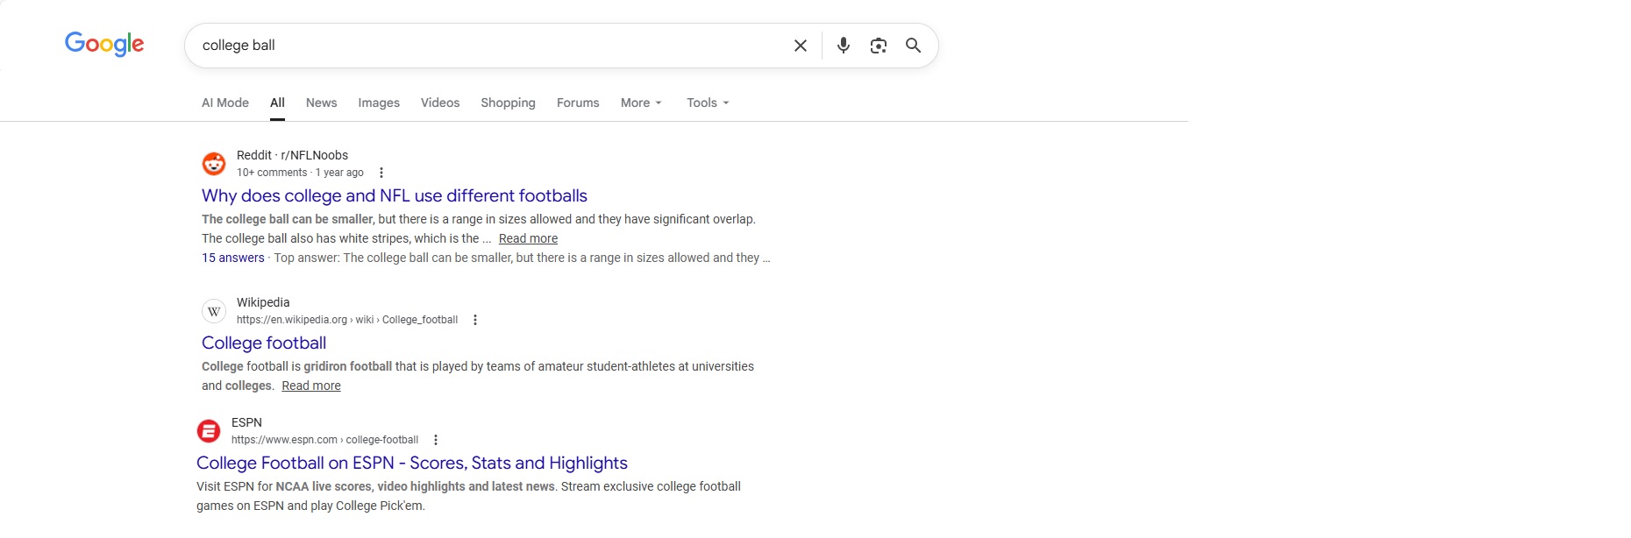Clear the search box with the X icon
Screen dimensions: 1631x538
(x=801, y=46)
